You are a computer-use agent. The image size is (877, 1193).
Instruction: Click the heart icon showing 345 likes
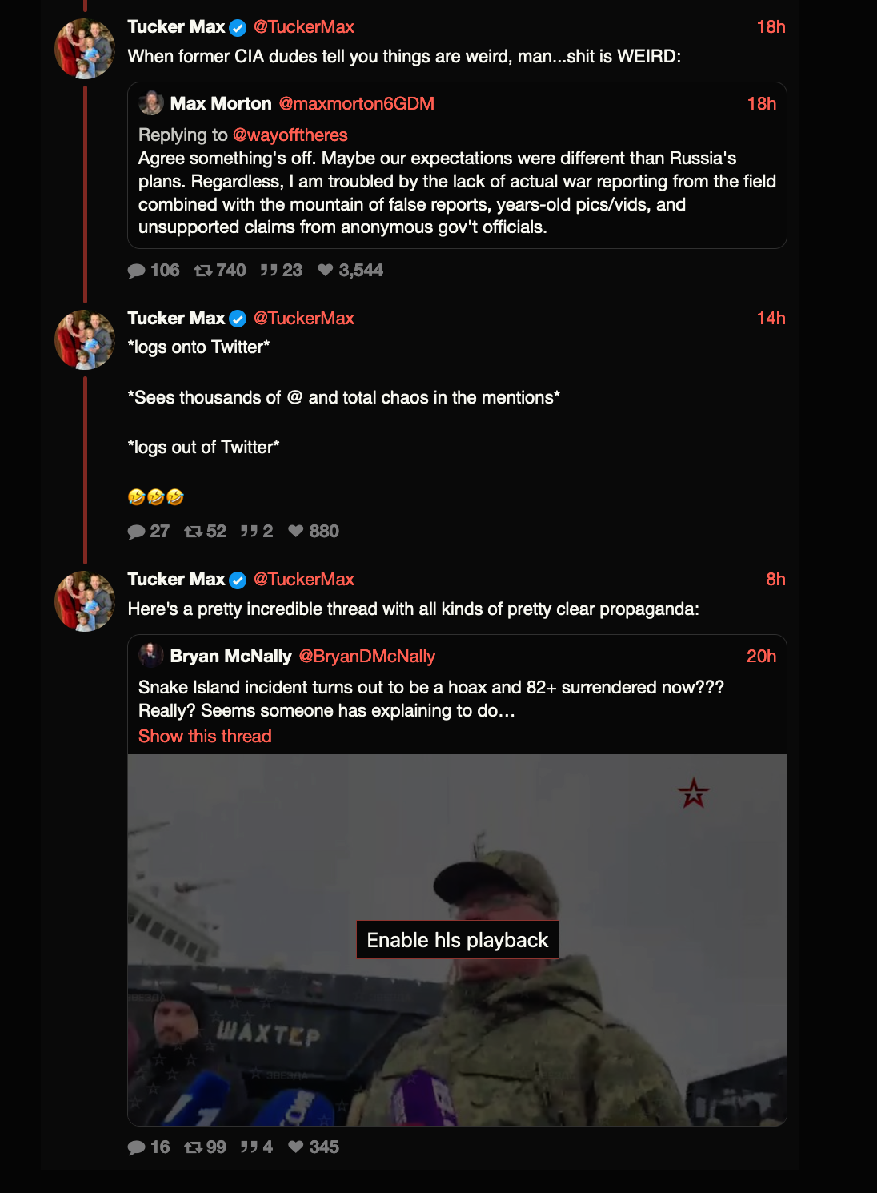pyautogui.click(x=296, y=1147)
